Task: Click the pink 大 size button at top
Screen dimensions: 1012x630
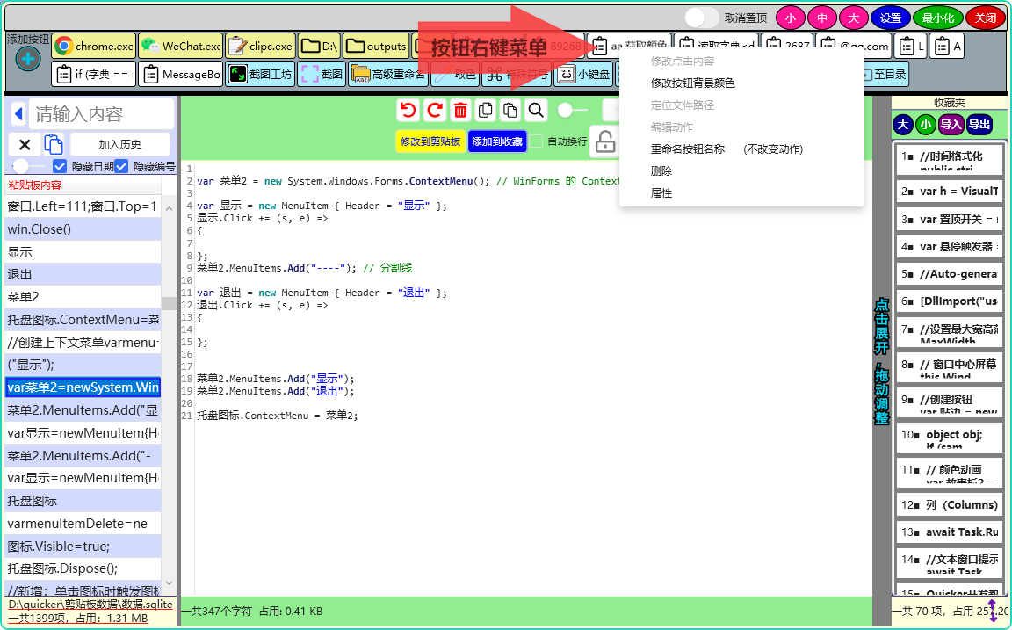Action: tap(853, 18)
